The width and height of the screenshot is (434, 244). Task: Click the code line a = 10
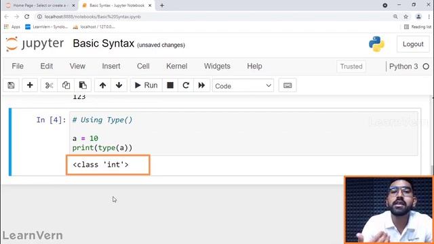(x=85, y=138)
